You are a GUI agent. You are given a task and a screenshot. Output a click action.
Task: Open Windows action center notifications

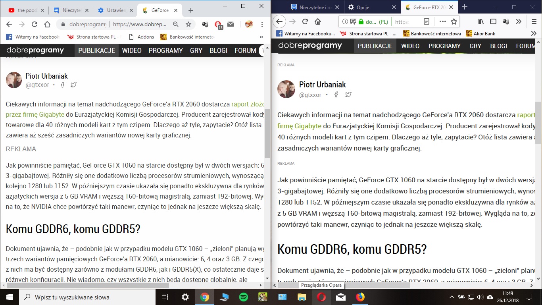click(x=529, y=297)
